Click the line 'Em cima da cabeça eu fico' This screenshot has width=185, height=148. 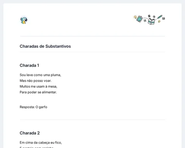[41, 143]
